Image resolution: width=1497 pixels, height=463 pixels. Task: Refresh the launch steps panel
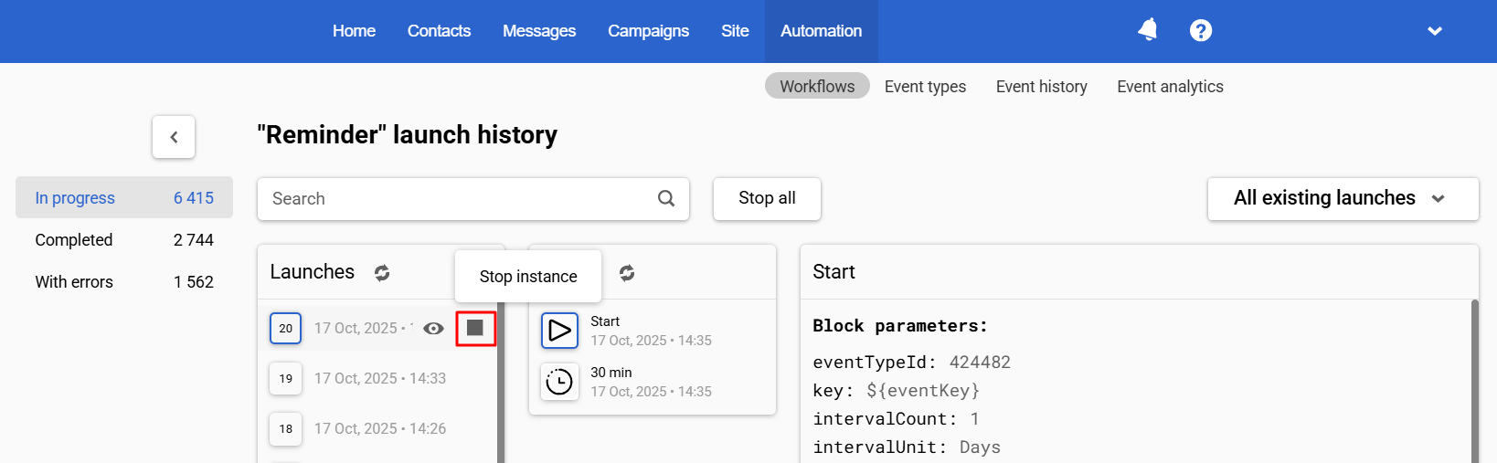[x=627, y=272]
